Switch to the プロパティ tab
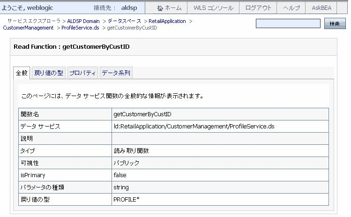 tap(82, 73)
